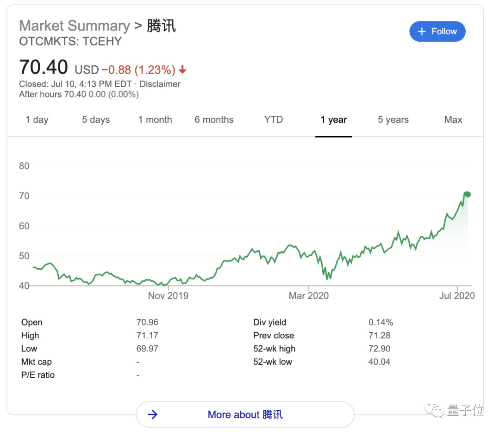Click the 80 y-axis label
Image resolution: width=500 pixels, height=432 pixels.
pyautogui.click(x=24, y=166)
